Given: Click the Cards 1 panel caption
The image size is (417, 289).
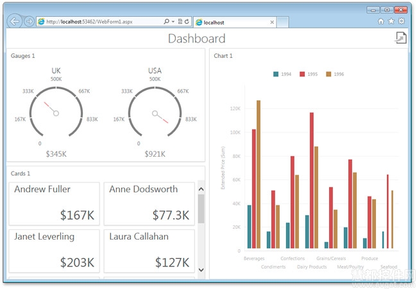Looking at the screenshot, I should (21, 173).
